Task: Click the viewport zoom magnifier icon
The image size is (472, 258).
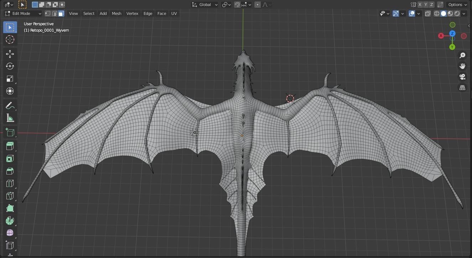Action: point(462,55)
